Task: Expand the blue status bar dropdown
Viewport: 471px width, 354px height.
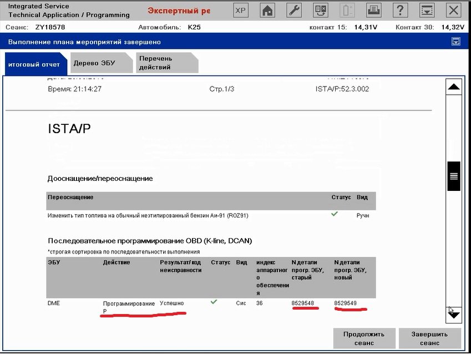Action: [455, 41]
